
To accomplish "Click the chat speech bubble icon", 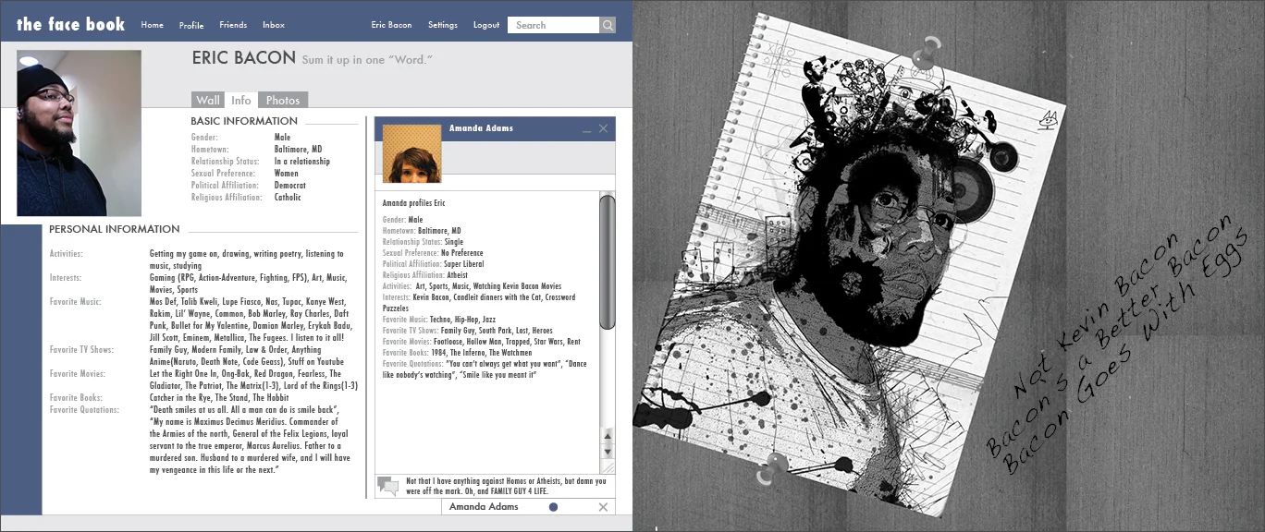I will click(x=387, y=486).
